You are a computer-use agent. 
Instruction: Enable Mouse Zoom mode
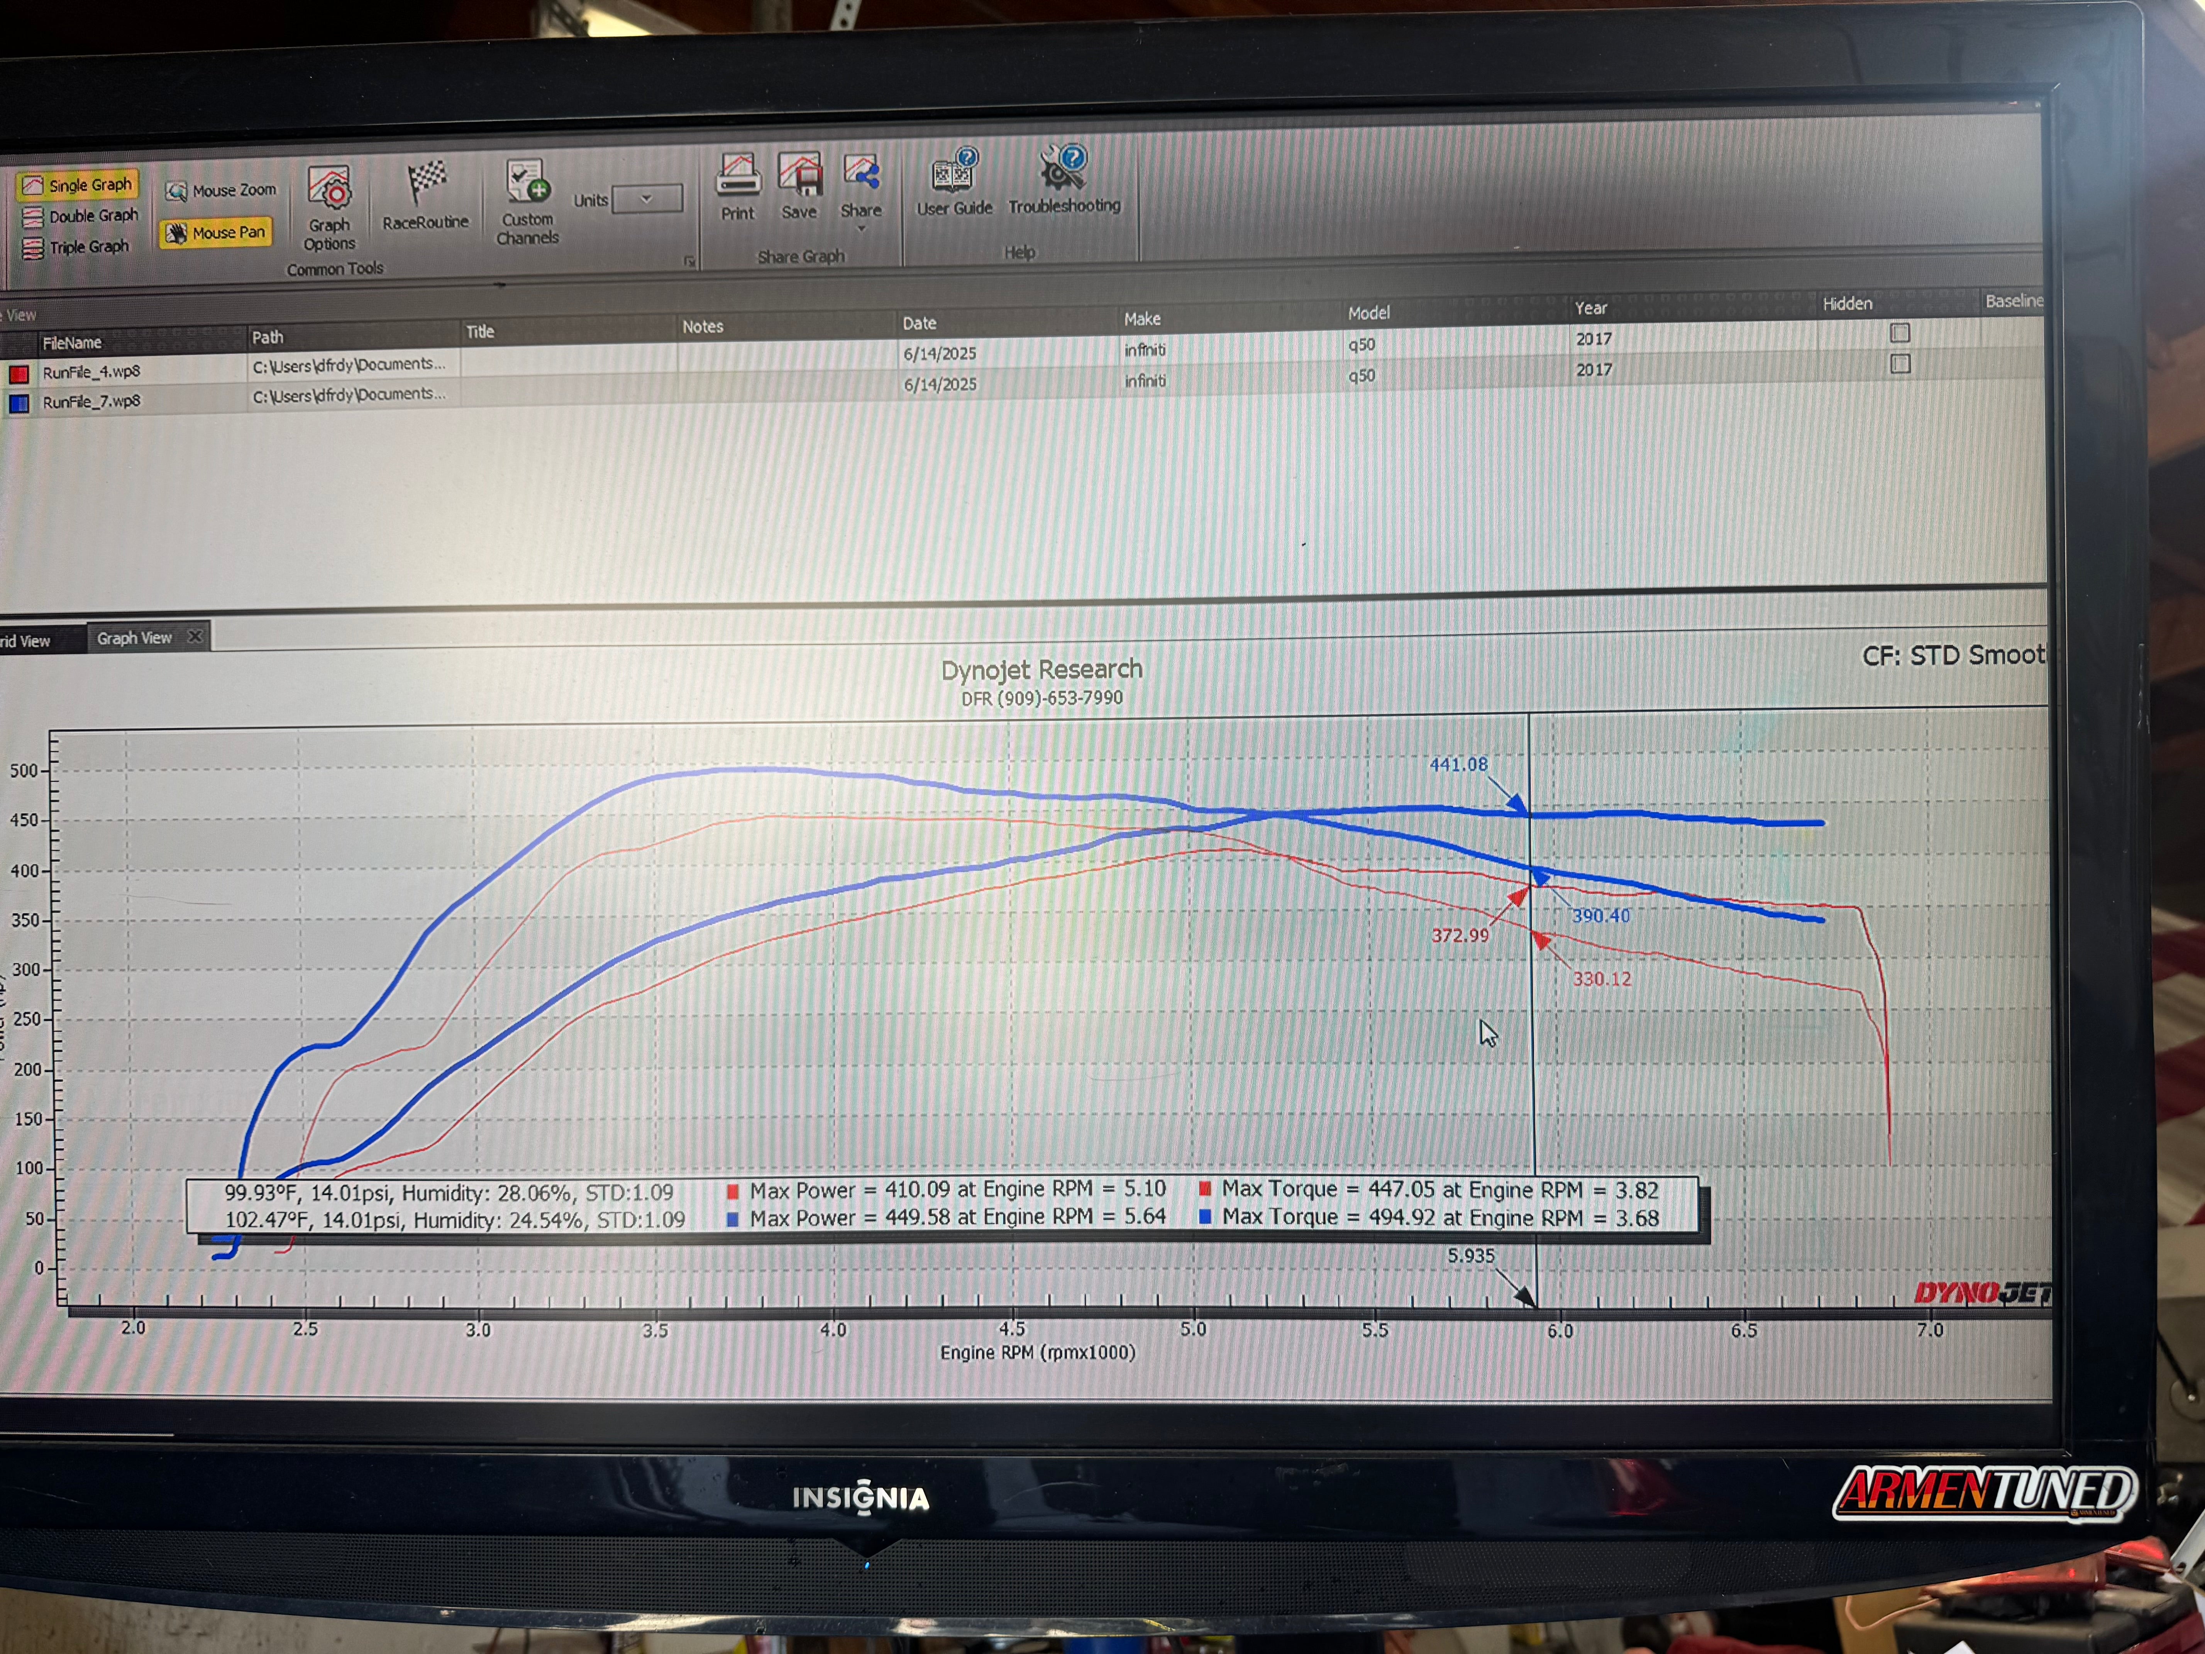[220, 190]
